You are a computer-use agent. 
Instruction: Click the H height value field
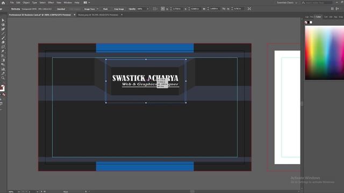tap(238, 9)
